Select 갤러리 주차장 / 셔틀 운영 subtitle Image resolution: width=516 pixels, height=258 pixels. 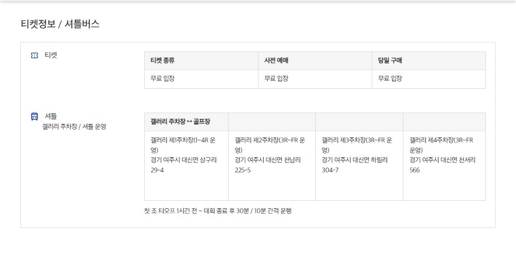pyautogui.click(x=74, y=126)
